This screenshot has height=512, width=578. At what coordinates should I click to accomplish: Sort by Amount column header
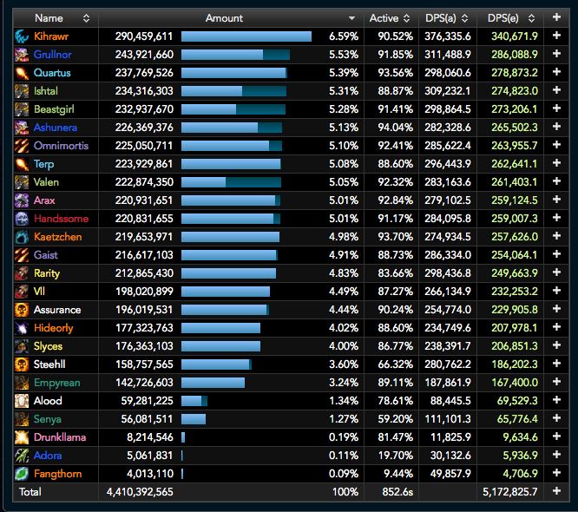point(224,17)
